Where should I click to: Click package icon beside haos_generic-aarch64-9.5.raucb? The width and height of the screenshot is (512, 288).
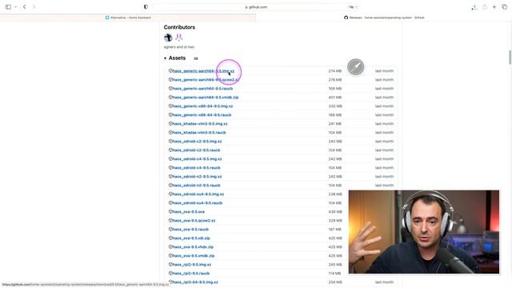point(170,89)
